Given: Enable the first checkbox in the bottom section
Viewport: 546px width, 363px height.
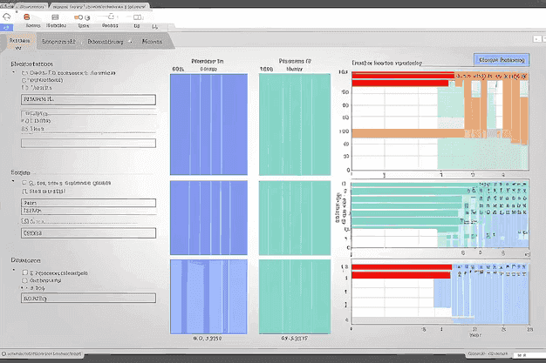Looking at the screenshot, I should click(24, 271).
